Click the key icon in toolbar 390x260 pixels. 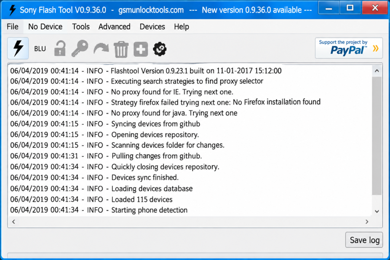80,48
